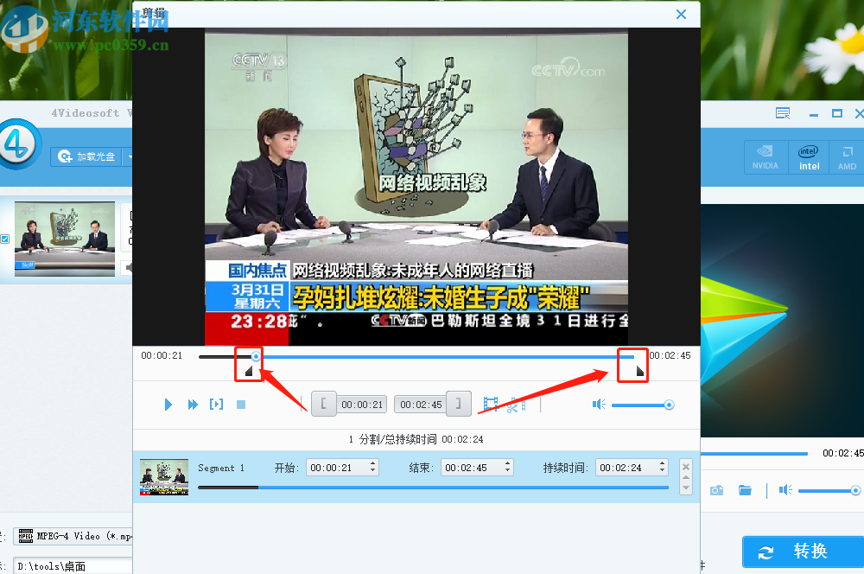Click the 00:02:45 end time box beside the bracket

(x=421, y=405)
